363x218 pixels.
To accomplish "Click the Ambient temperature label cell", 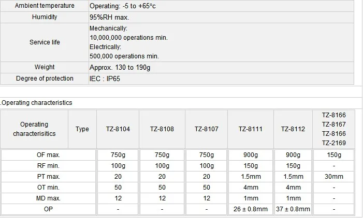I will click(x=45, y=6).
